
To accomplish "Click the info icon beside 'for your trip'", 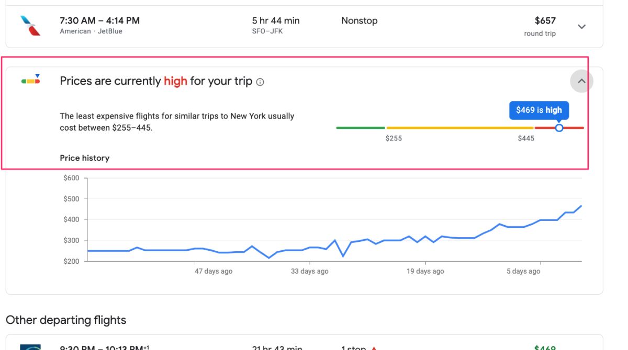I will pyautogui.click(x=260, y=82).
